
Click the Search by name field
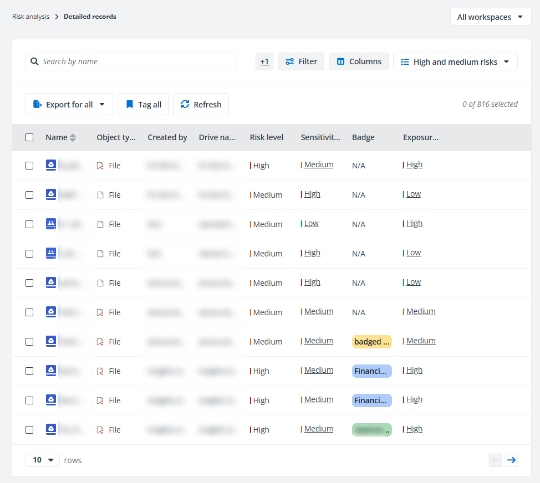click(131, 61)
